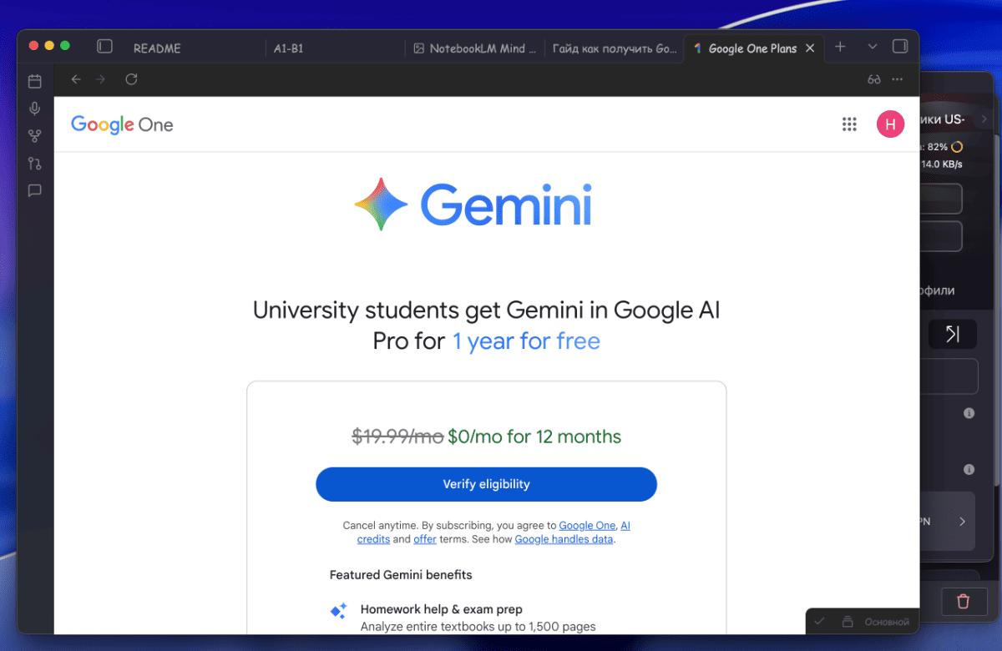The width and height of the screenshot is (1002, 651).
Task: Open today's daily note calendar icon
Action: click(x=34, y=81)
